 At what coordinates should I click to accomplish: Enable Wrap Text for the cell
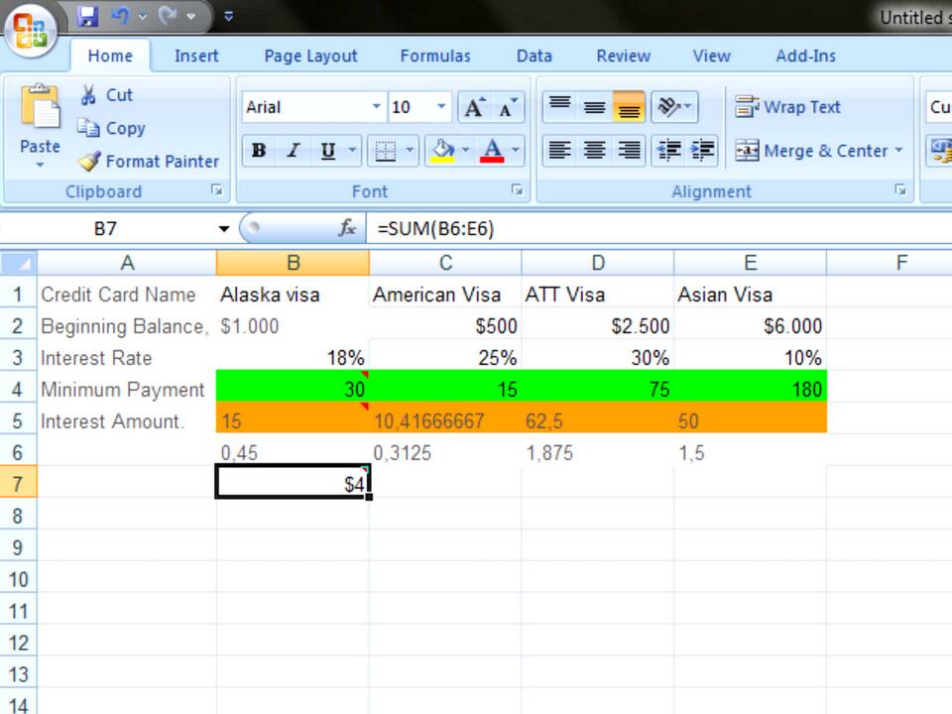tap(787, 107)
